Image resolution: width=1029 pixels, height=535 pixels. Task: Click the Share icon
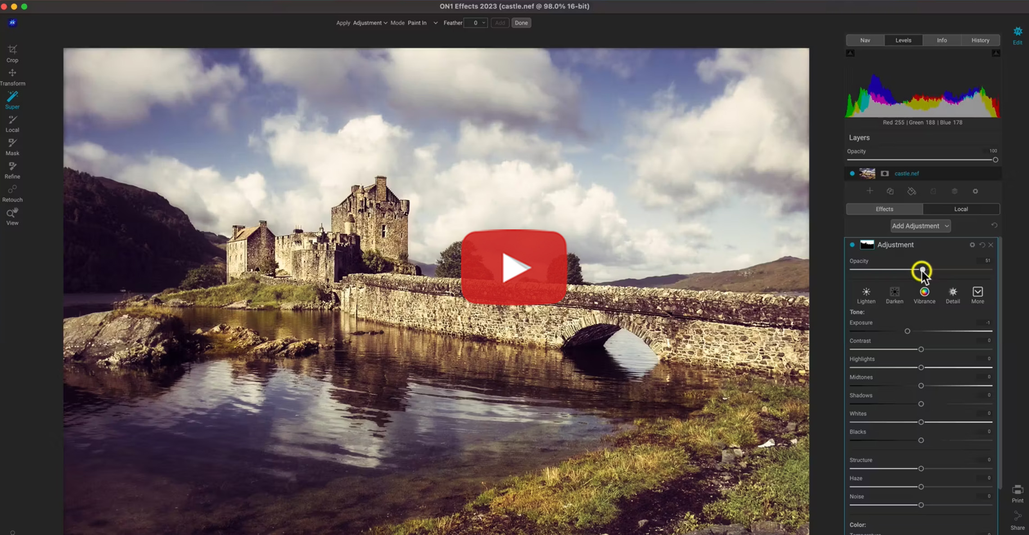click(1017, 521)
